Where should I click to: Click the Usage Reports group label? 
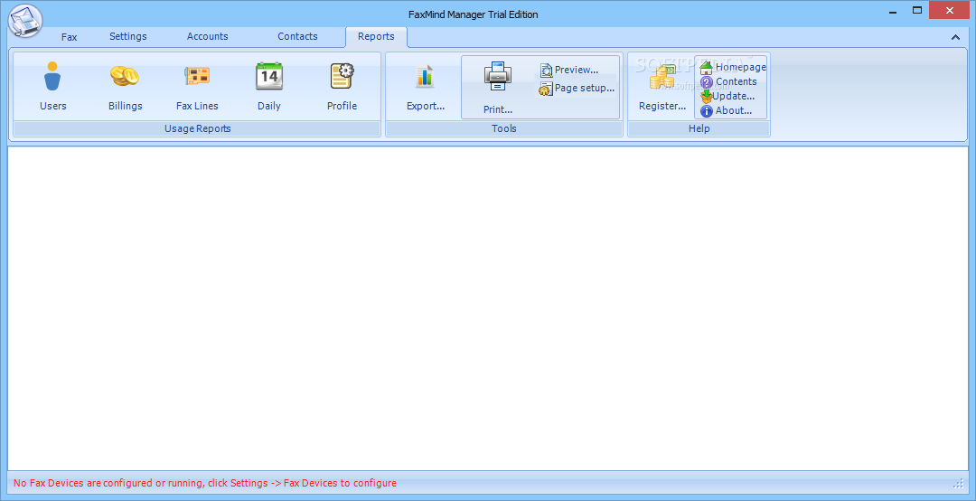[197, 128]
